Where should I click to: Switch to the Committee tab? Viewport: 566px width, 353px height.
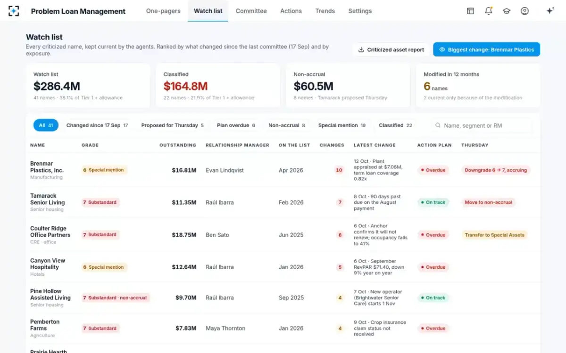251,11
